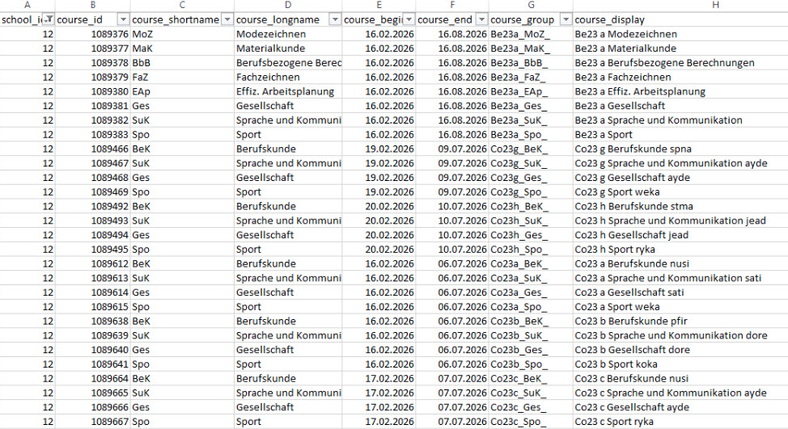Click the Modezeichnen longname cell

(287, 35)
